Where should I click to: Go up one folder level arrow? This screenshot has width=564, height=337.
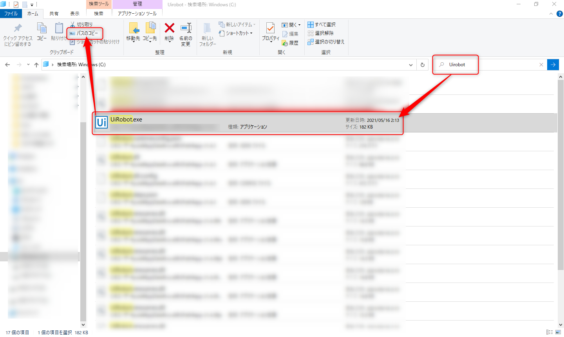pos(36,65)
